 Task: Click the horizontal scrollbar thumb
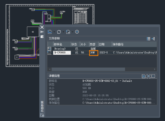(88, 69)
